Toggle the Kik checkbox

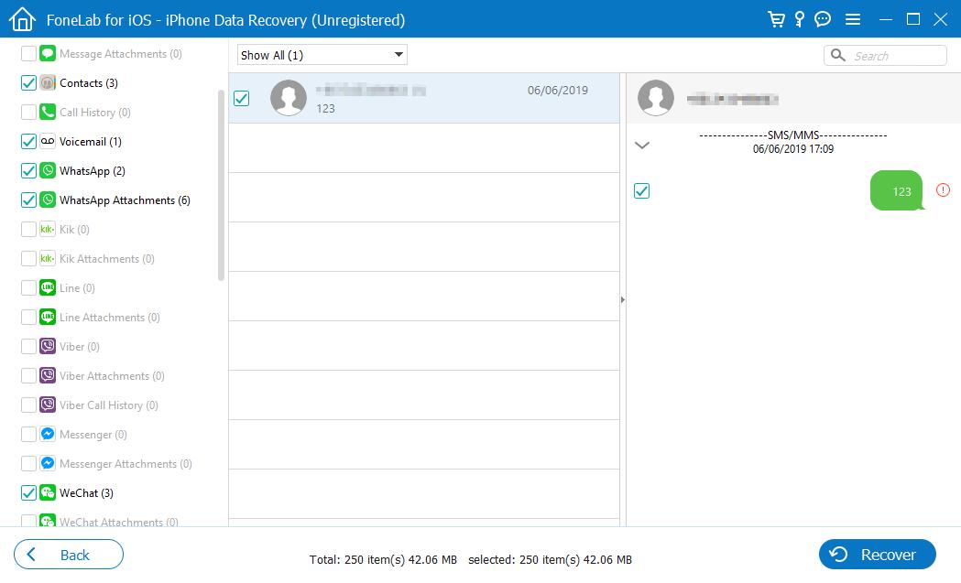coord(28,230)
